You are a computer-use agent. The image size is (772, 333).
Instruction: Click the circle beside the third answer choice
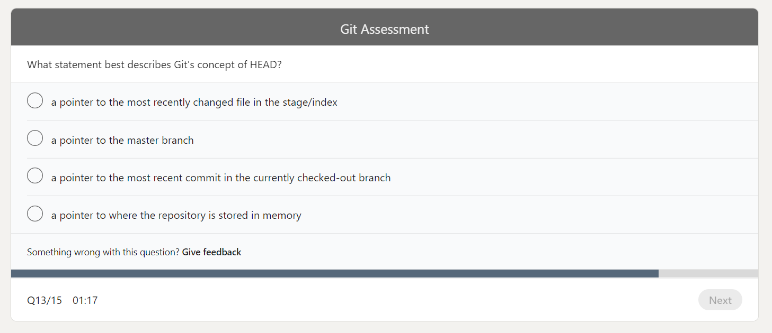tap(34, 175)
